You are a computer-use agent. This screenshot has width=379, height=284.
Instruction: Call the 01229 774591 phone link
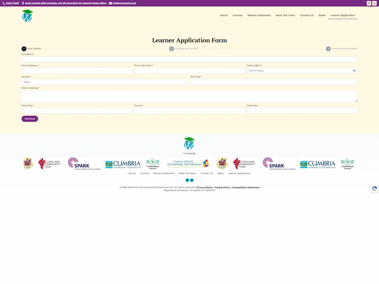pyautogui.click(x=13, y=3)
